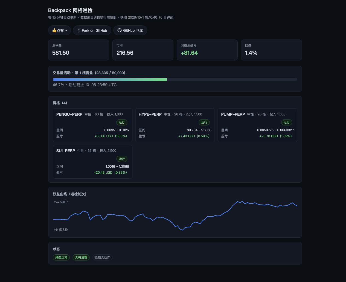The width and height of the screenshot is (346, 282).
Task: Click the equity curve line chart
Action: 175,216
